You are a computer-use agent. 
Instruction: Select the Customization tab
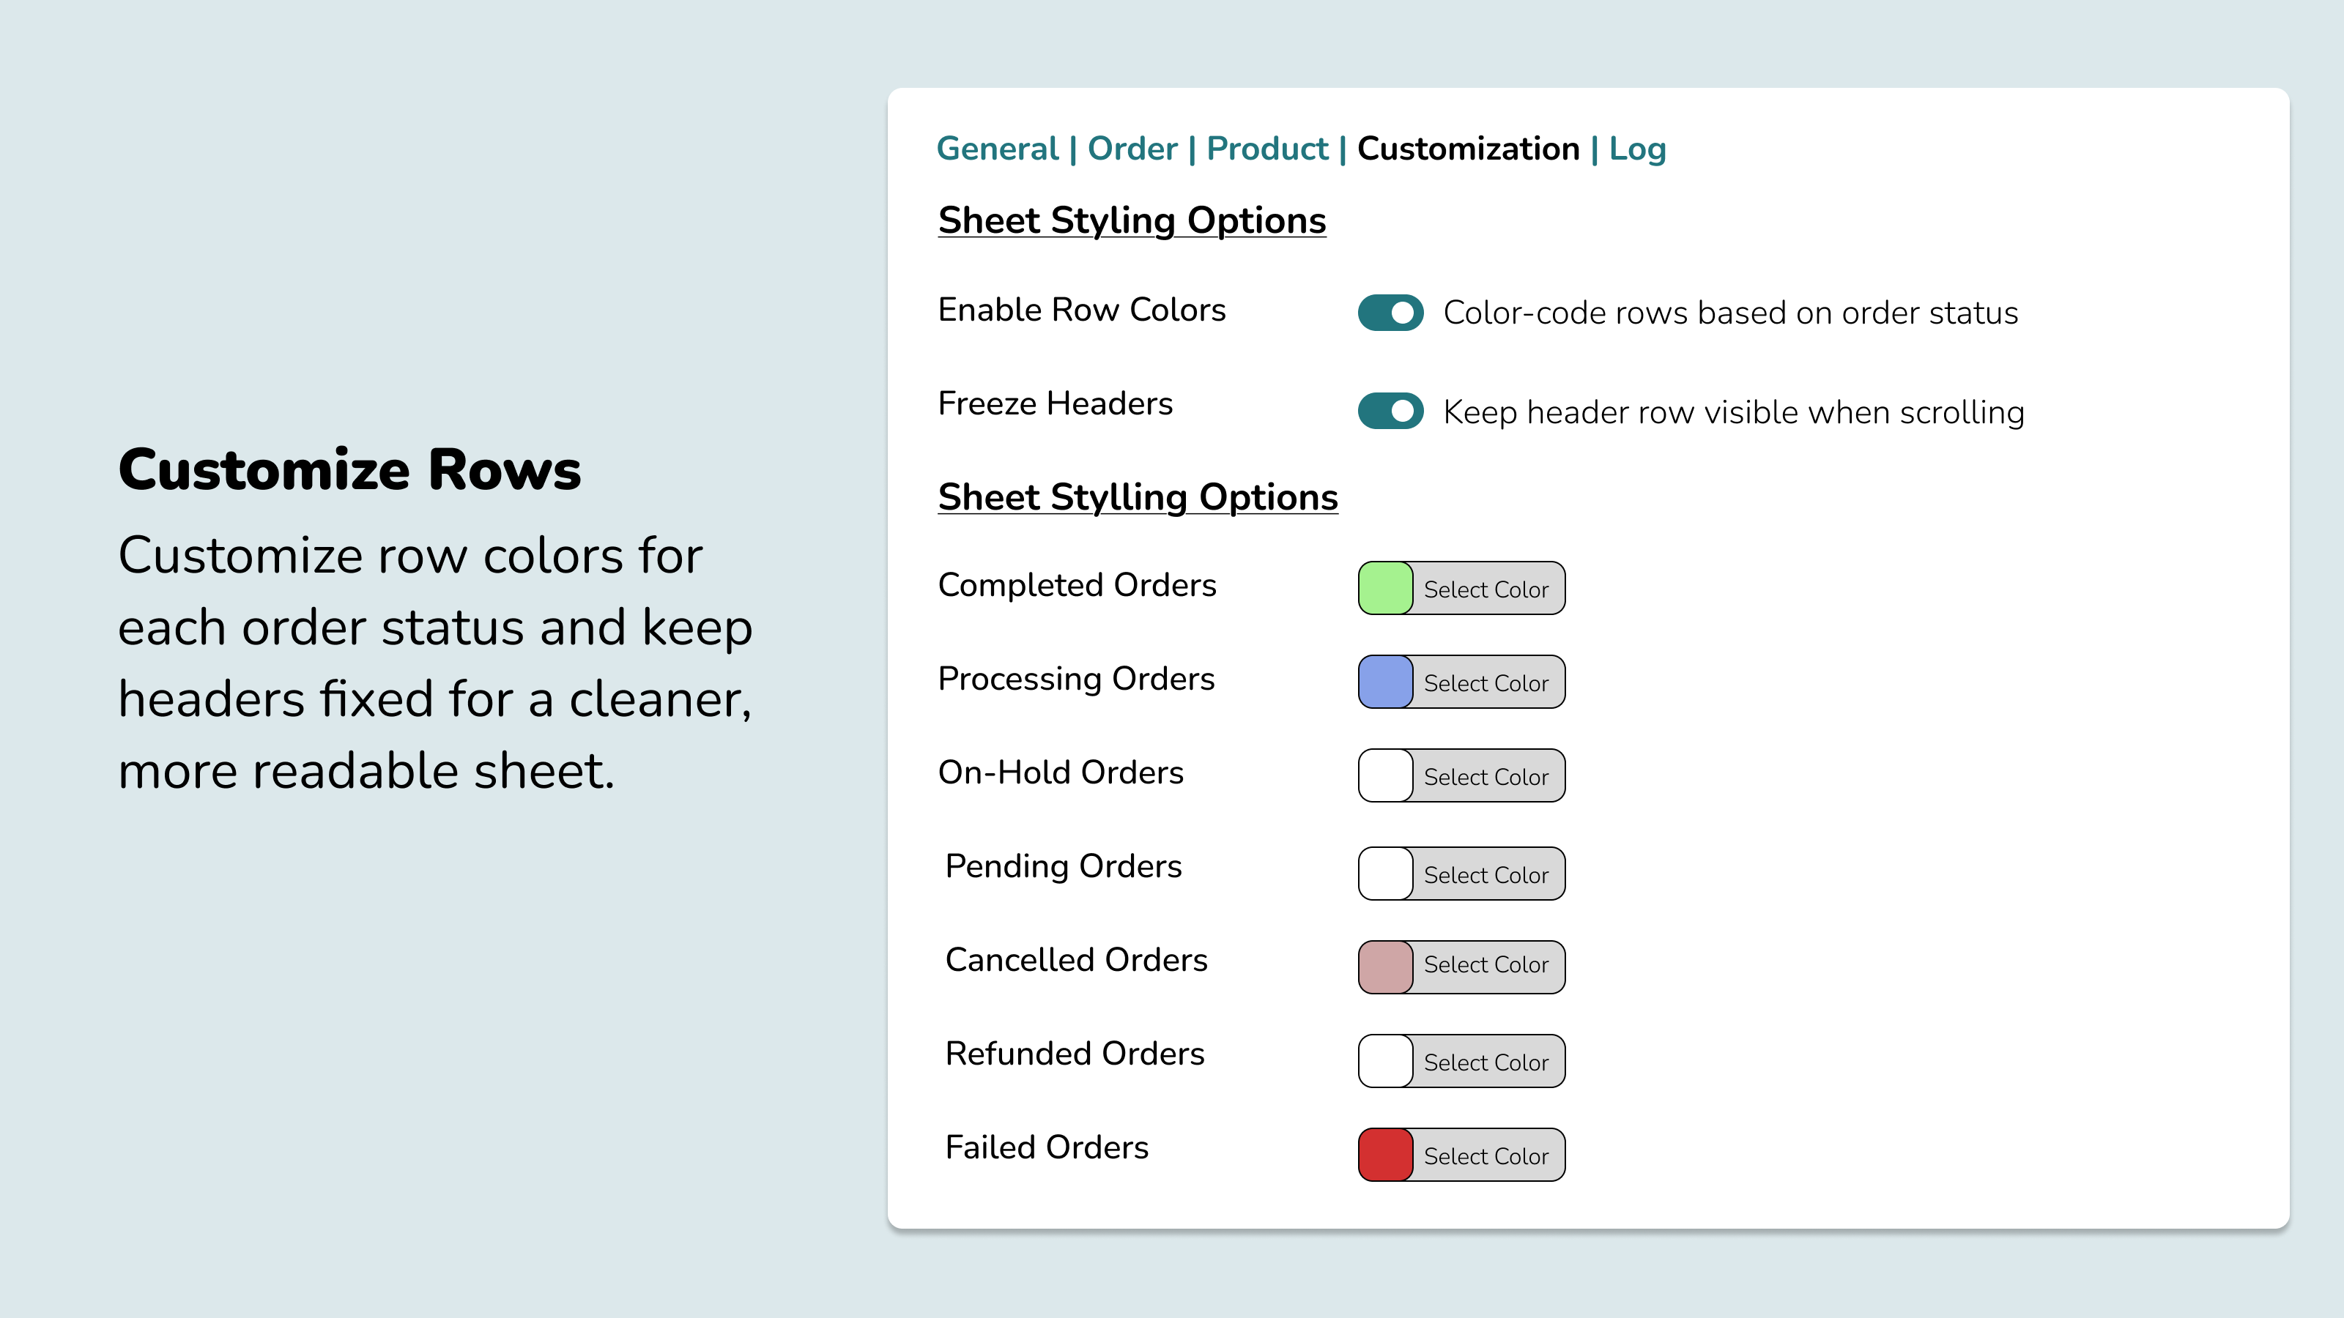coord(1469,148)
